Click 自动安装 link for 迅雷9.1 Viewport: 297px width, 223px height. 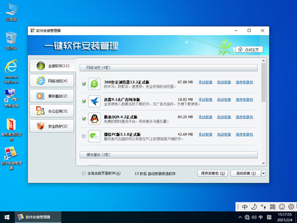[x=224, y=100]
